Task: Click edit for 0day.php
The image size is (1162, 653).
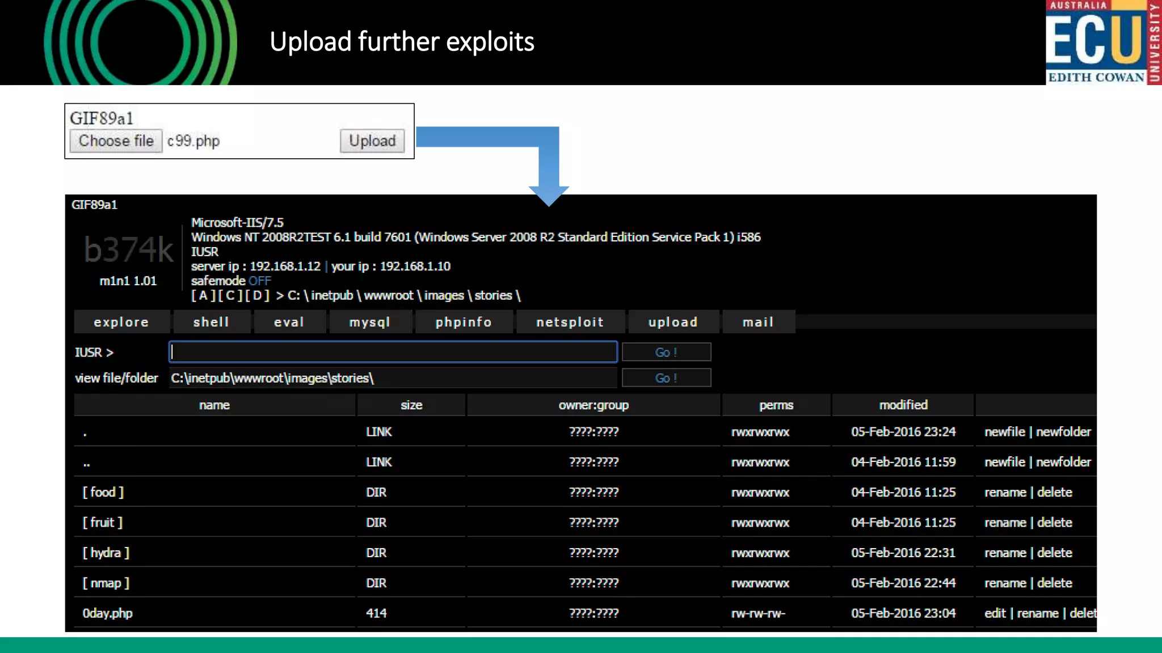Action: 995,613
